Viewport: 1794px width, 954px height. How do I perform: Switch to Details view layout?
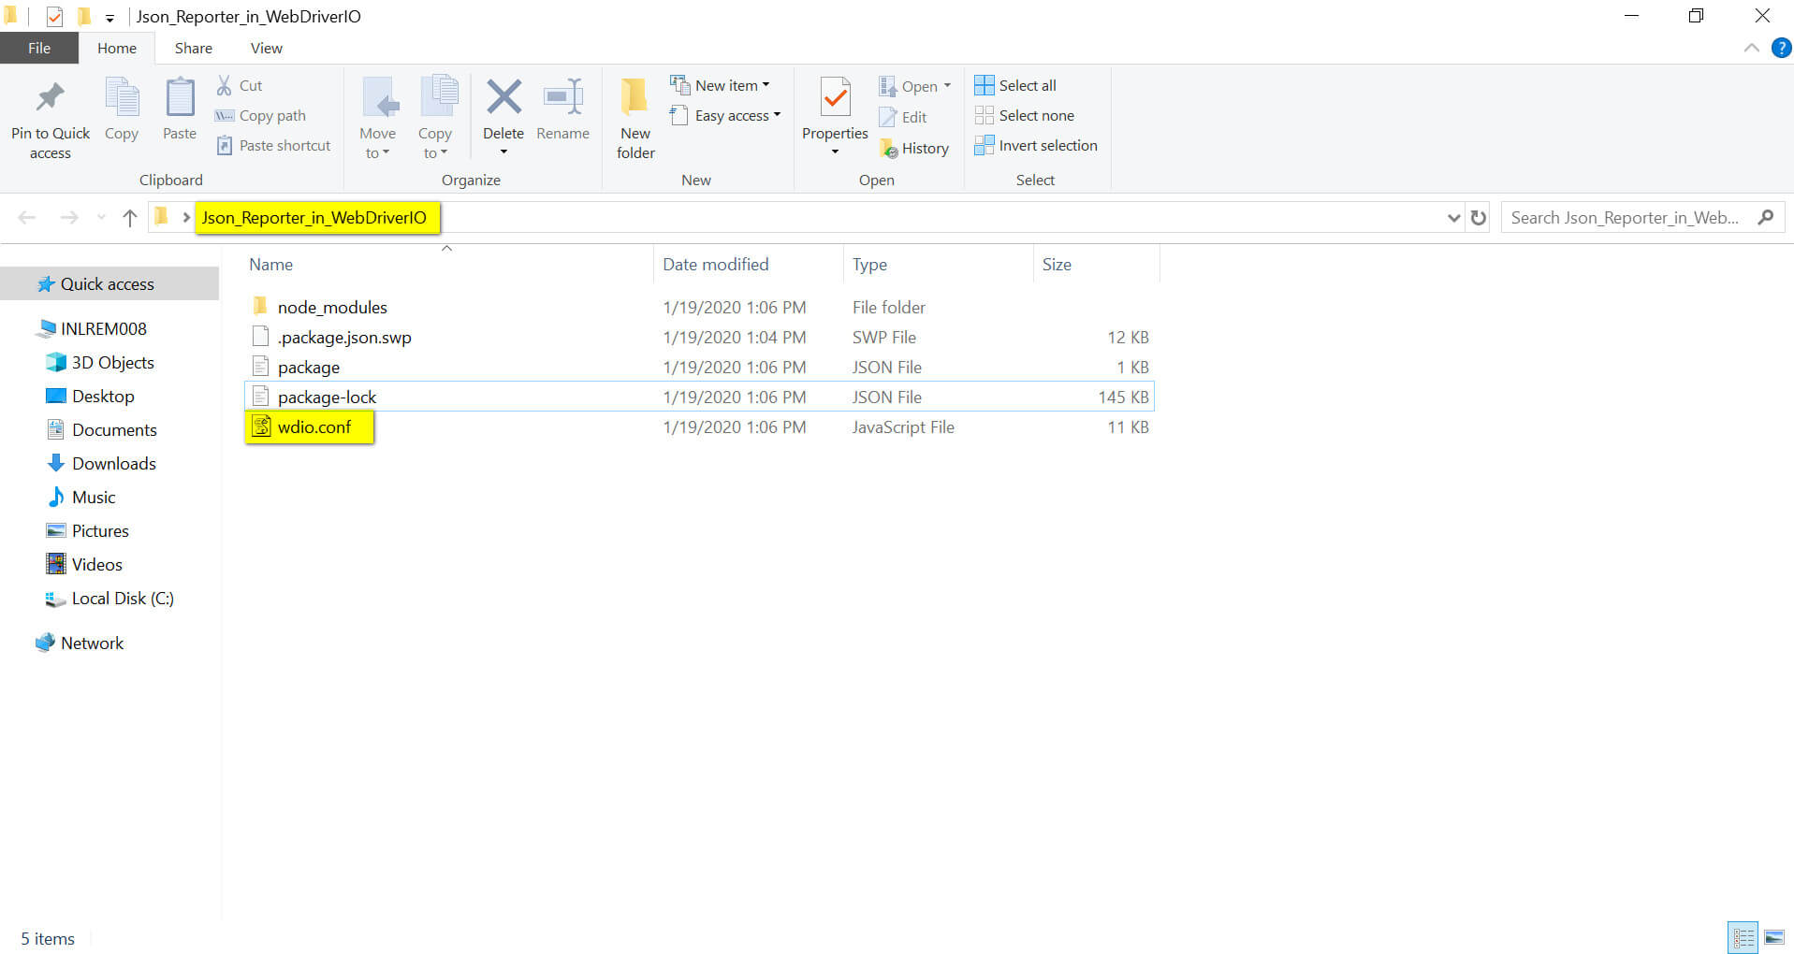1743,937
